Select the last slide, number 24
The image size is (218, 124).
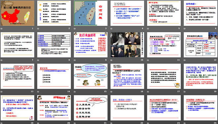(x=200, y=108)
